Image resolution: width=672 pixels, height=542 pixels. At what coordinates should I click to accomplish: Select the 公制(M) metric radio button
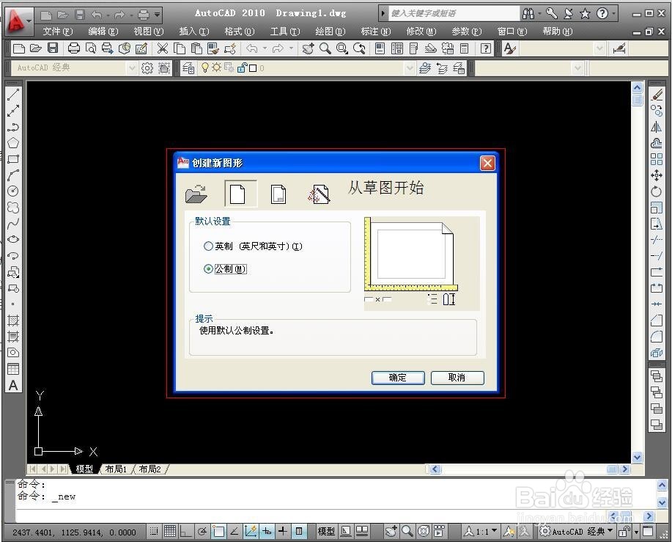point(209,268)
